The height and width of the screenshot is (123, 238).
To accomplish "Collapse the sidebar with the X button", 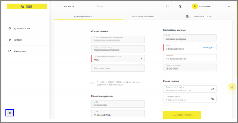I will pos(10,113).
